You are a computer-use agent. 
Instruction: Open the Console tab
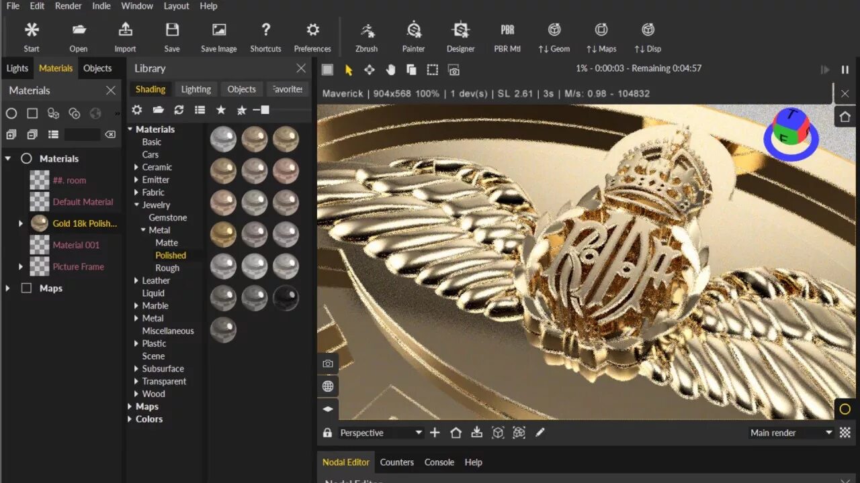(x=439, y=462)
